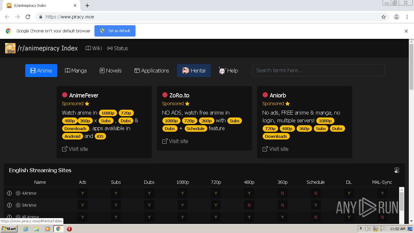Viewport: 414px width, 233px height.
Task: Open a new browser tab
Action: [87, 6]
